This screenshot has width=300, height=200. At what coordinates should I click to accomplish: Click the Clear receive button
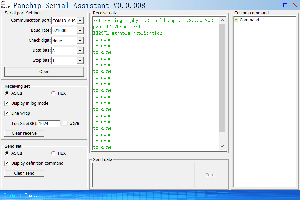(x=24, y=133)
